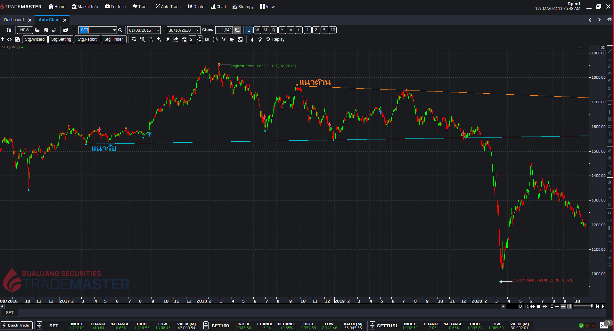This screenshot has width=614, height=331.
Task: Select the 10 minute timeframe
Action: coord(333,30)
